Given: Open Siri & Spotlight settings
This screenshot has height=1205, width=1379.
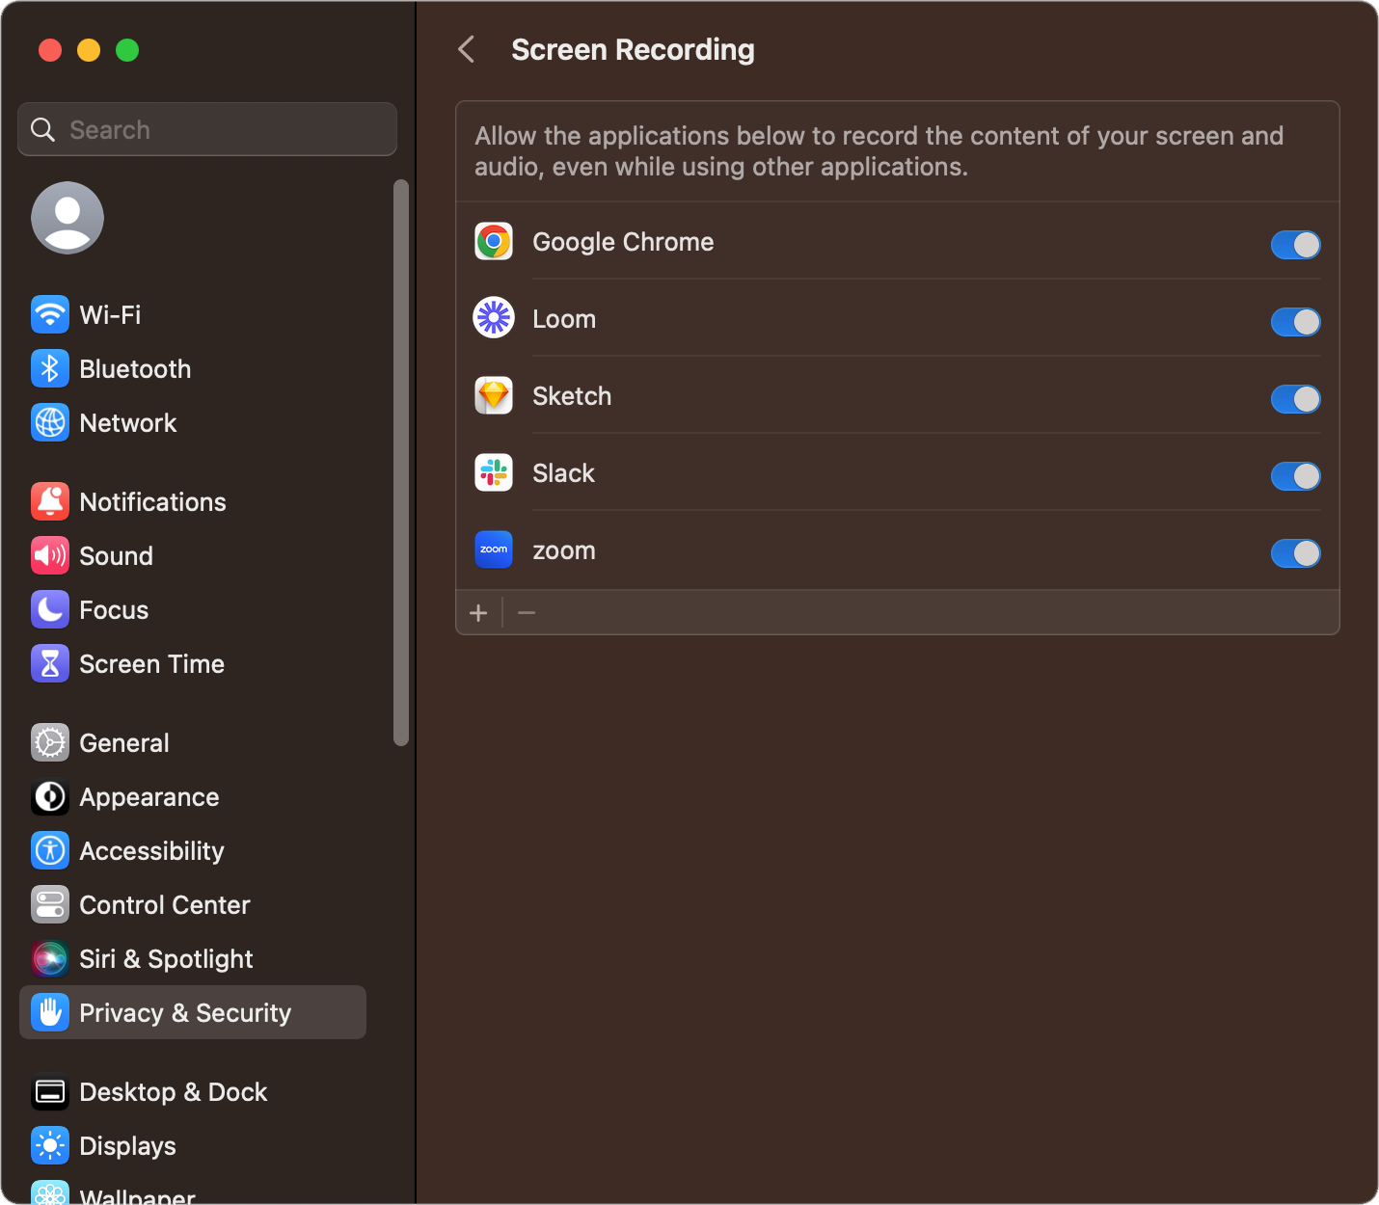Looking at the screenshot, I should [x=193, y=958].
